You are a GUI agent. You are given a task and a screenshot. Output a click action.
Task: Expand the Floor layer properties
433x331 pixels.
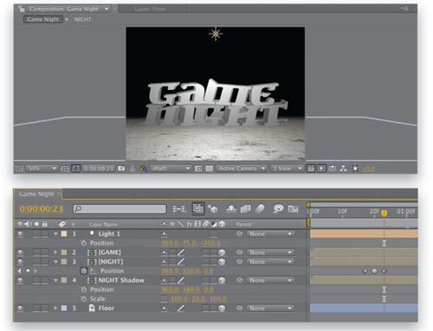tap(55, 308)
